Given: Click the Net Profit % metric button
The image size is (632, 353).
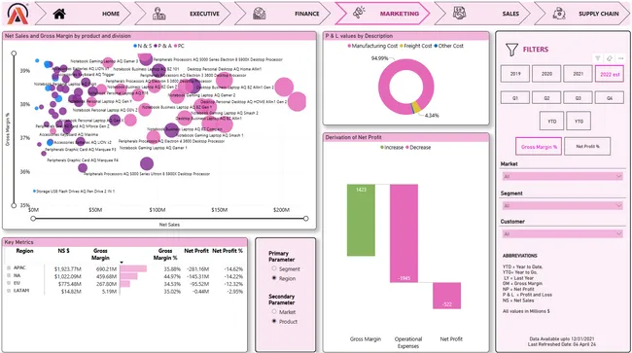Looking at the screenshot, I should (587, 146).
